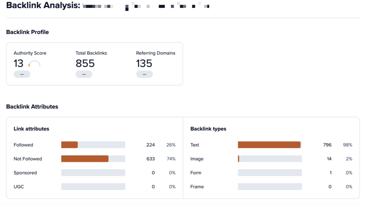This screenshot has width=366, height=205.
Task: Click the 796 Text backlinks count
Action: pos(327,145)
